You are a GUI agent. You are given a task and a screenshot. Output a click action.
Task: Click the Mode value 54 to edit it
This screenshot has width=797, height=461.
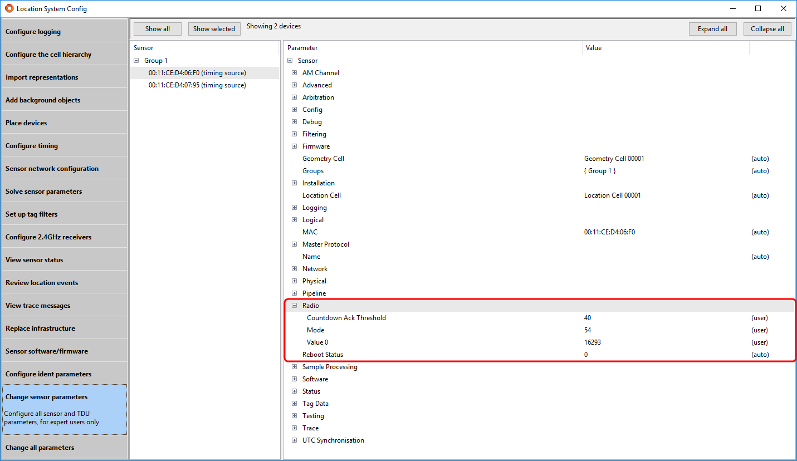[588, 330]
